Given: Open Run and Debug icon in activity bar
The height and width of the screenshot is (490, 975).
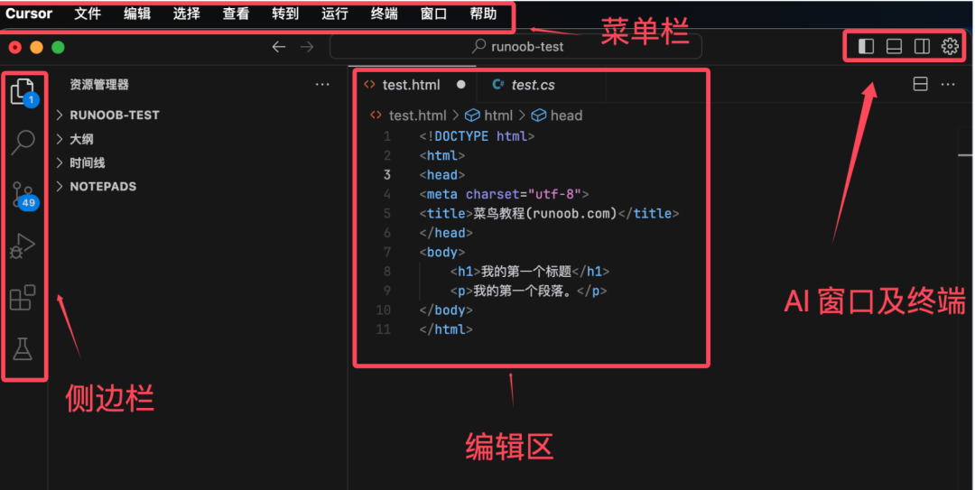Looking at the screenshot, I should (x=23, y=245).
